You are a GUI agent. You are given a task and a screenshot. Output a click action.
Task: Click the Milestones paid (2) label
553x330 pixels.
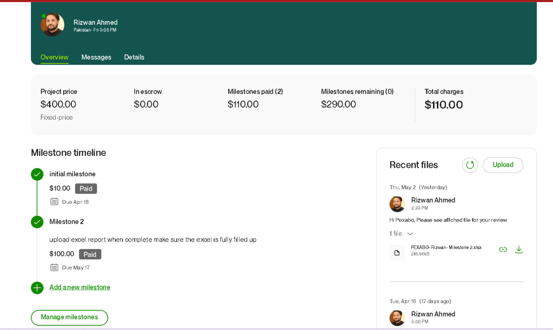click(x=255, y=92)
